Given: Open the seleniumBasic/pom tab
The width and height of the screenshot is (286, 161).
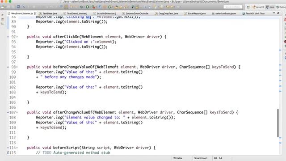Looking at the screenshot, I should coord(224,13).
